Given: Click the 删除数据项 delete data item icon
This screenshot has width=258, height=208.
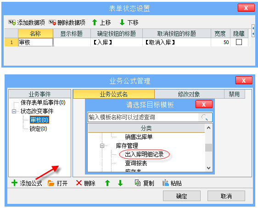Looking at the screenshot, I should pos(52,22).
